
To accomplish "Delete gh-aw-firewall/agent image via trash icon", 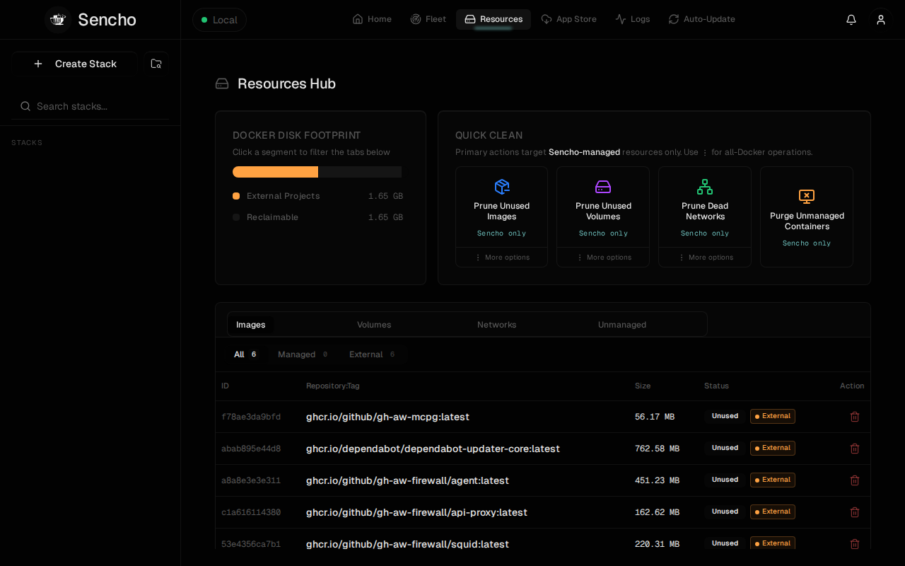I will pos(855,480).
